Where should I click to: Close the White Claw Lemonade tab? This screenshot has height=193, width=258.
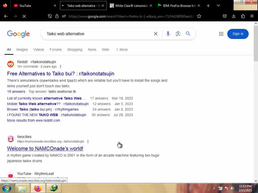pos(151,6)
